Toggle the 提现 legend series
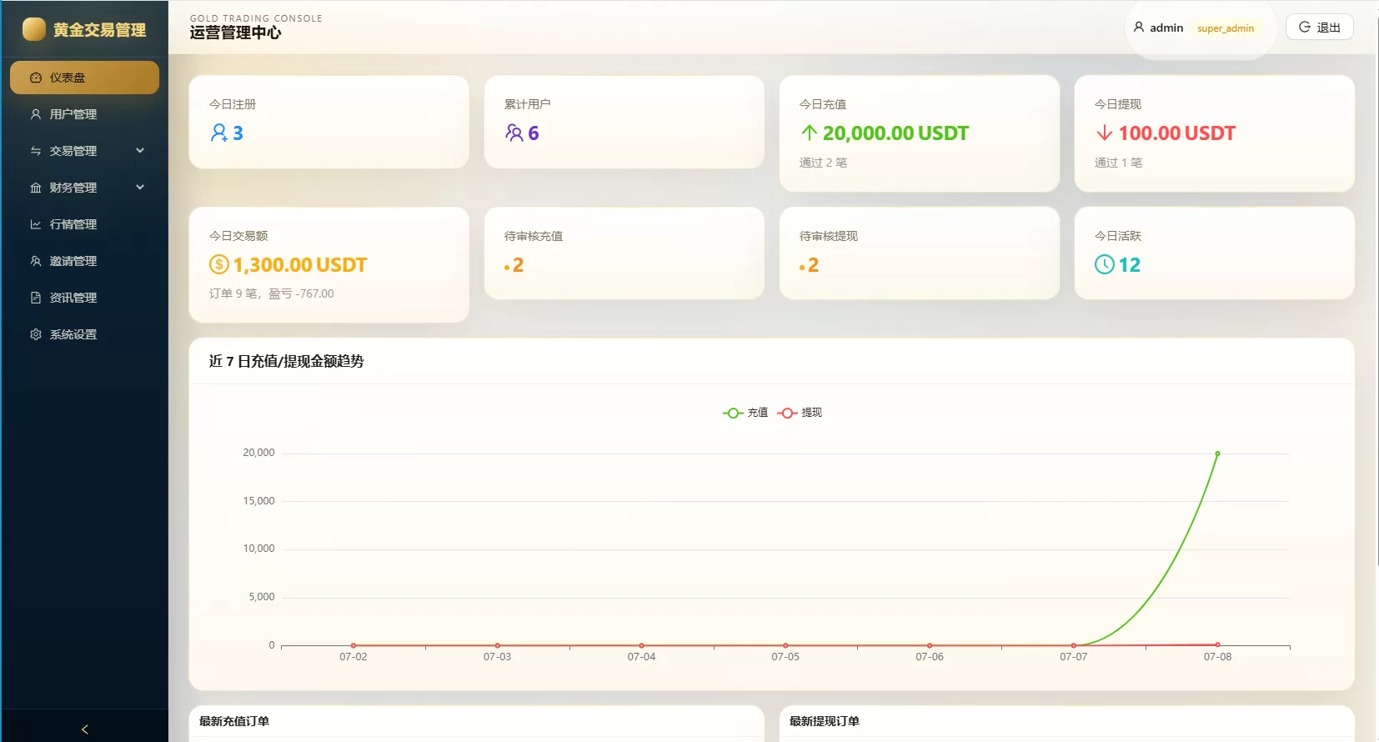Image resolution: width=1379 pixels, height=742 pixels. (800, 413)
